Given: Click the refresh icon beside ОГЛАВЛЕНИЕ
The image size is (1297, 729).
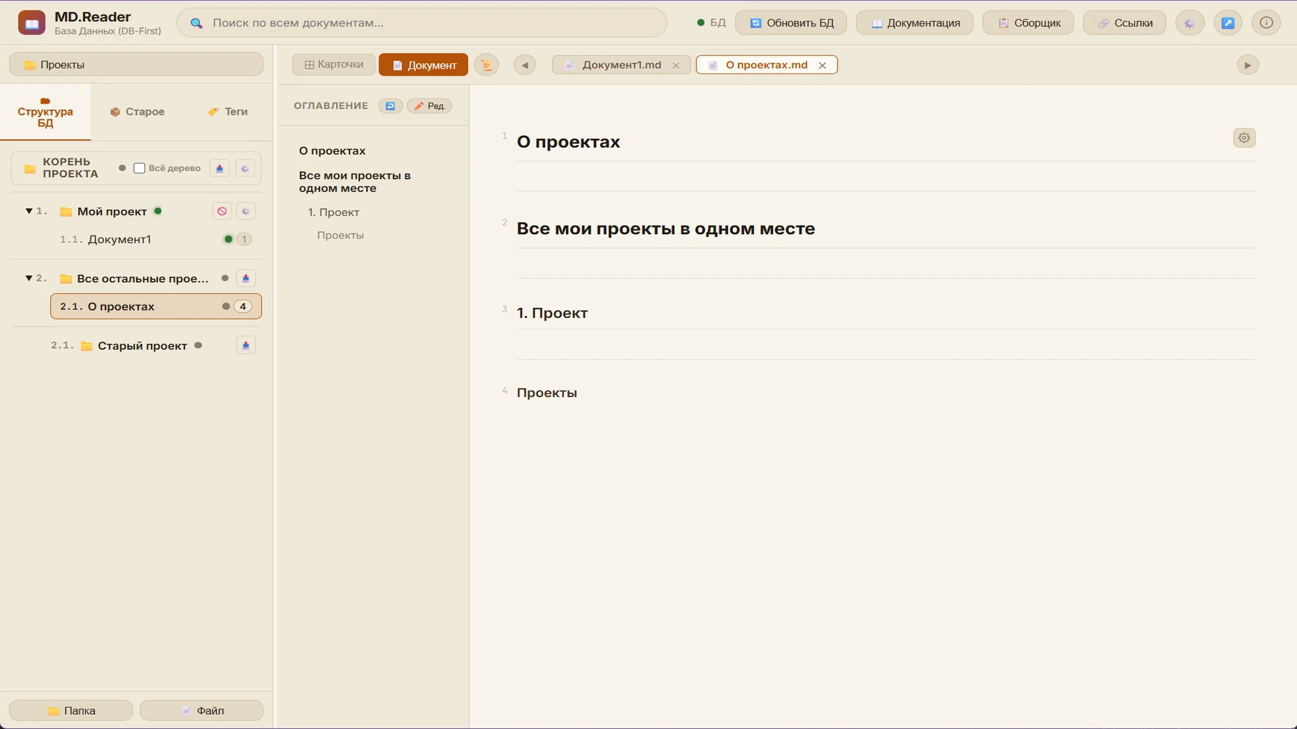Looking at the screenshot, I should pyautogui.click(x=390, y=106).
